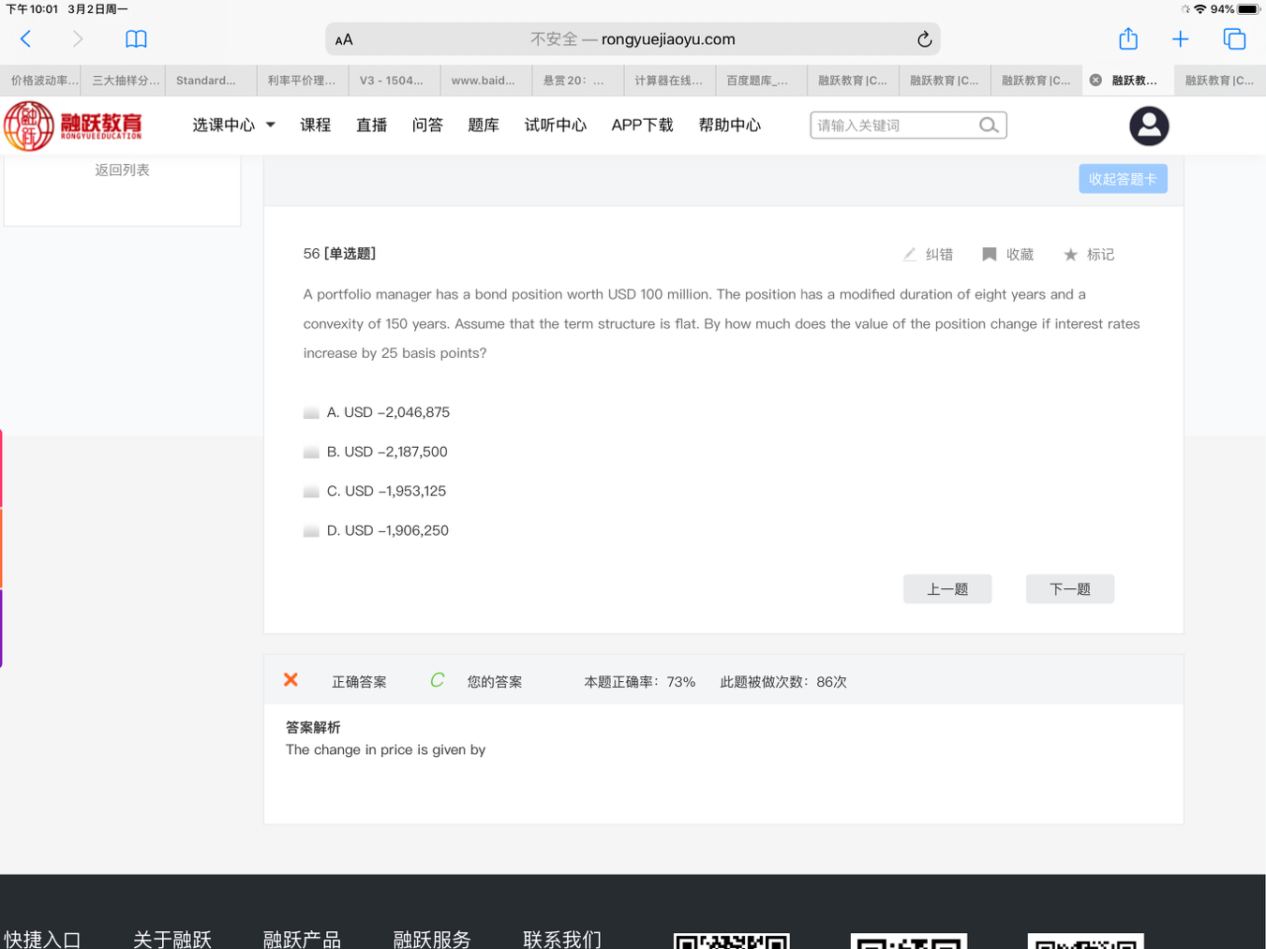Open the 题库 navigation item
This screenshot has height=949, width=1266.
click(484, 126)
